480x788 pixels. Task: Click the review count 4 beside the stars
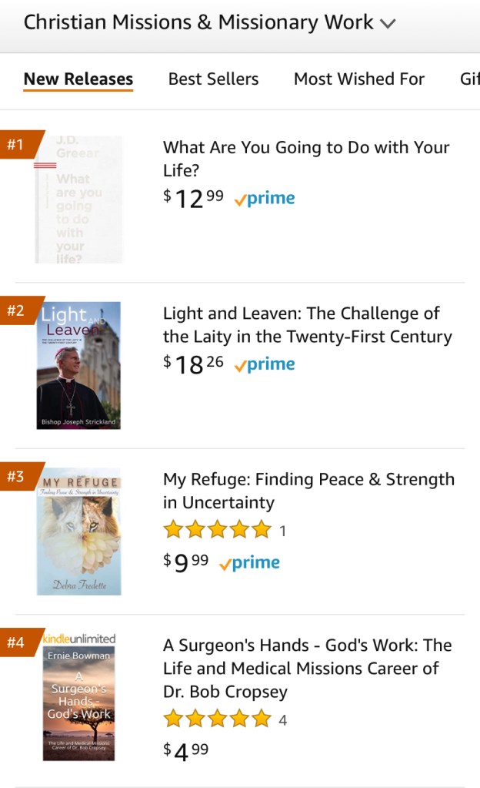[283, 720]
